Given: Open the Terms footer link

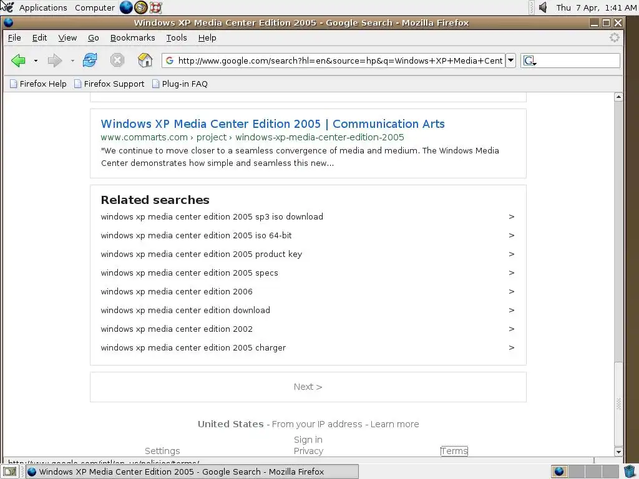Looking at the screenshot, I should [454, 451].
